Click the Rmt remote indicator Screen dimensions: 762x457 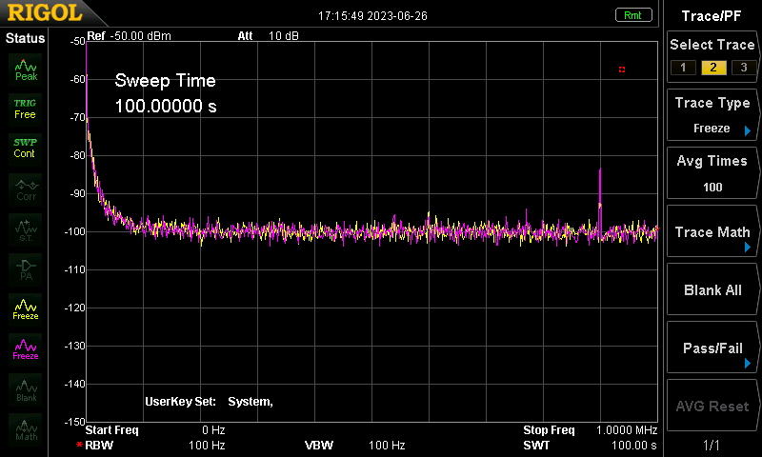click(633, 15)
